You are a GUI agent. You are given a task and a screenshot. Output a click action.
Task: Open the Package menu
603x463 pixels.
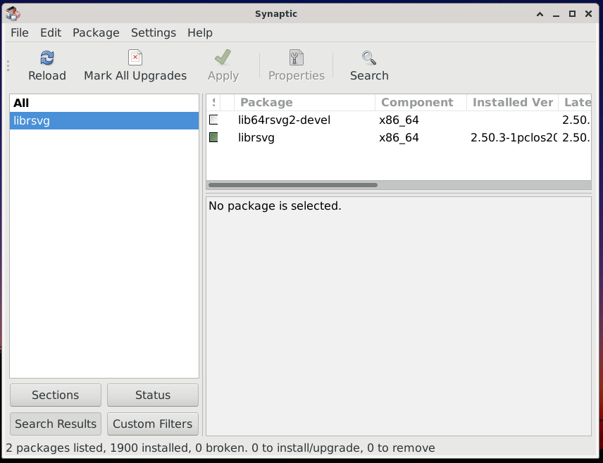[x=96, y=33]
